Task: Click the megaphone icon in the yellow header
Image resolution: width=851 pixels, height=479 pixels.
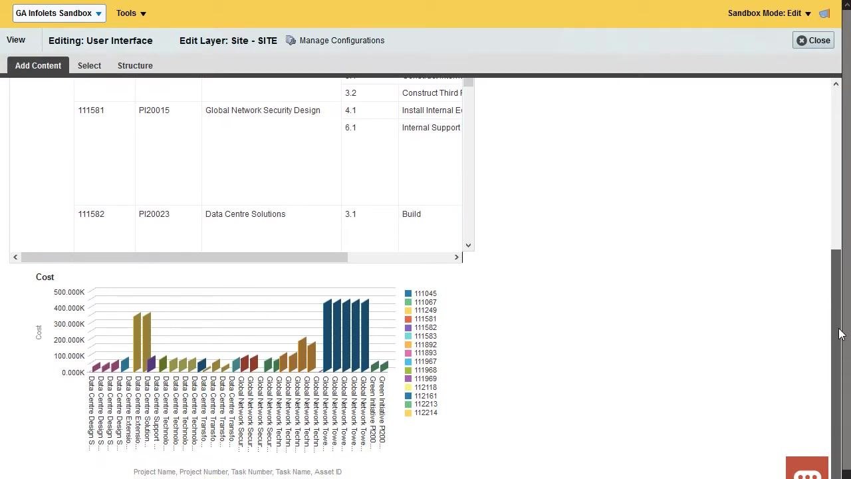Action: 824,13
